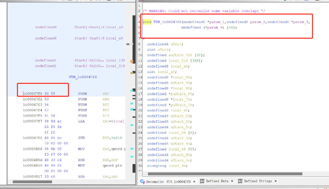This screenshot has height=189, width=329.
Task: Select the RAX,RSP operand
Action: point(110,160)
